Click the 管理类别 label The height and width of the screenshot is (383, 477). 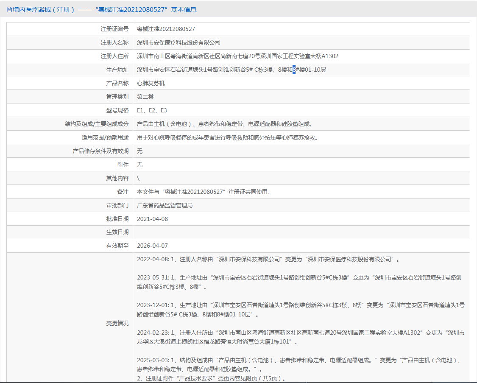117,97
